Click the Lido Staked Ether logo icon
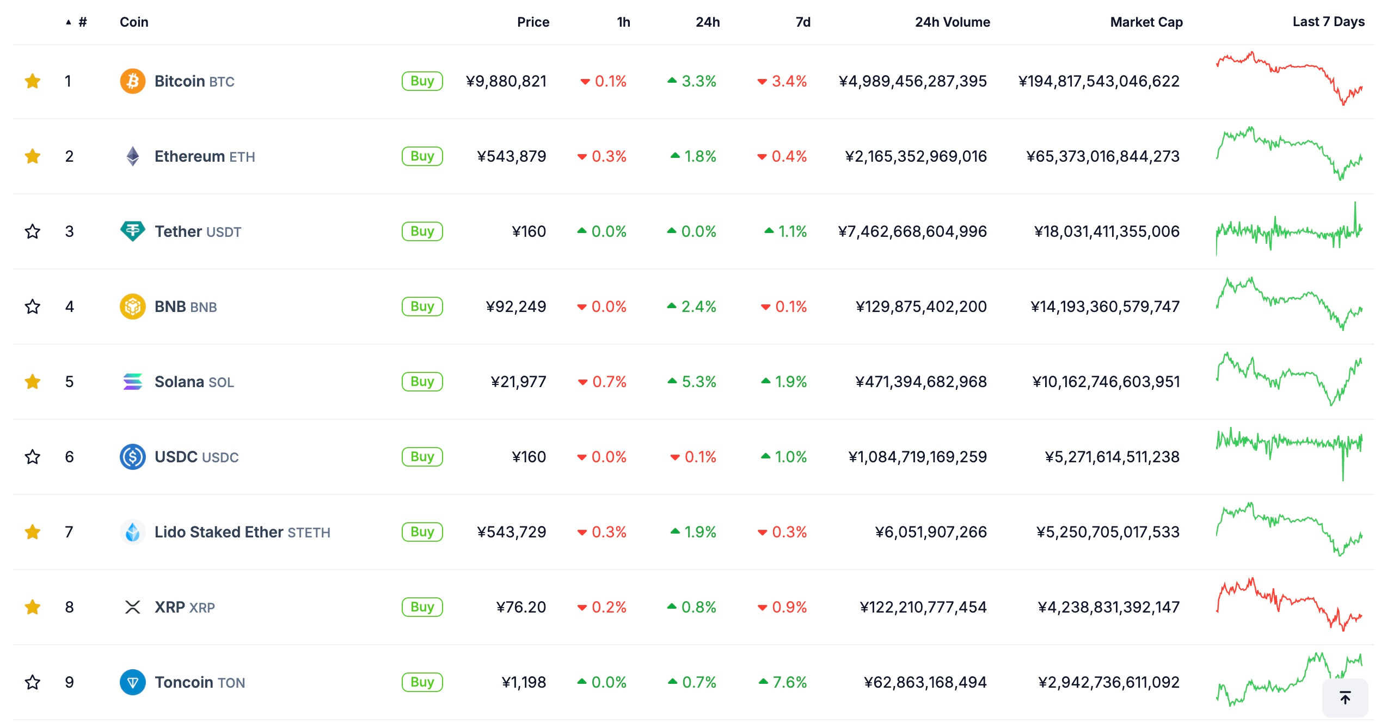This screenshot has width=1387, height=722. click(132, 532)
